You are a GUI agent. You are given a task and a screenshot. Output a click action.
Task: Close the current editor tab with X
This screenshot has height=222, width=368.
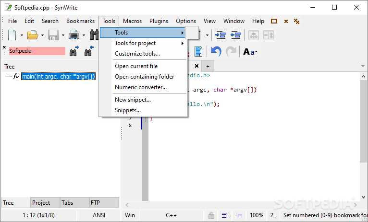coord(196,66)
